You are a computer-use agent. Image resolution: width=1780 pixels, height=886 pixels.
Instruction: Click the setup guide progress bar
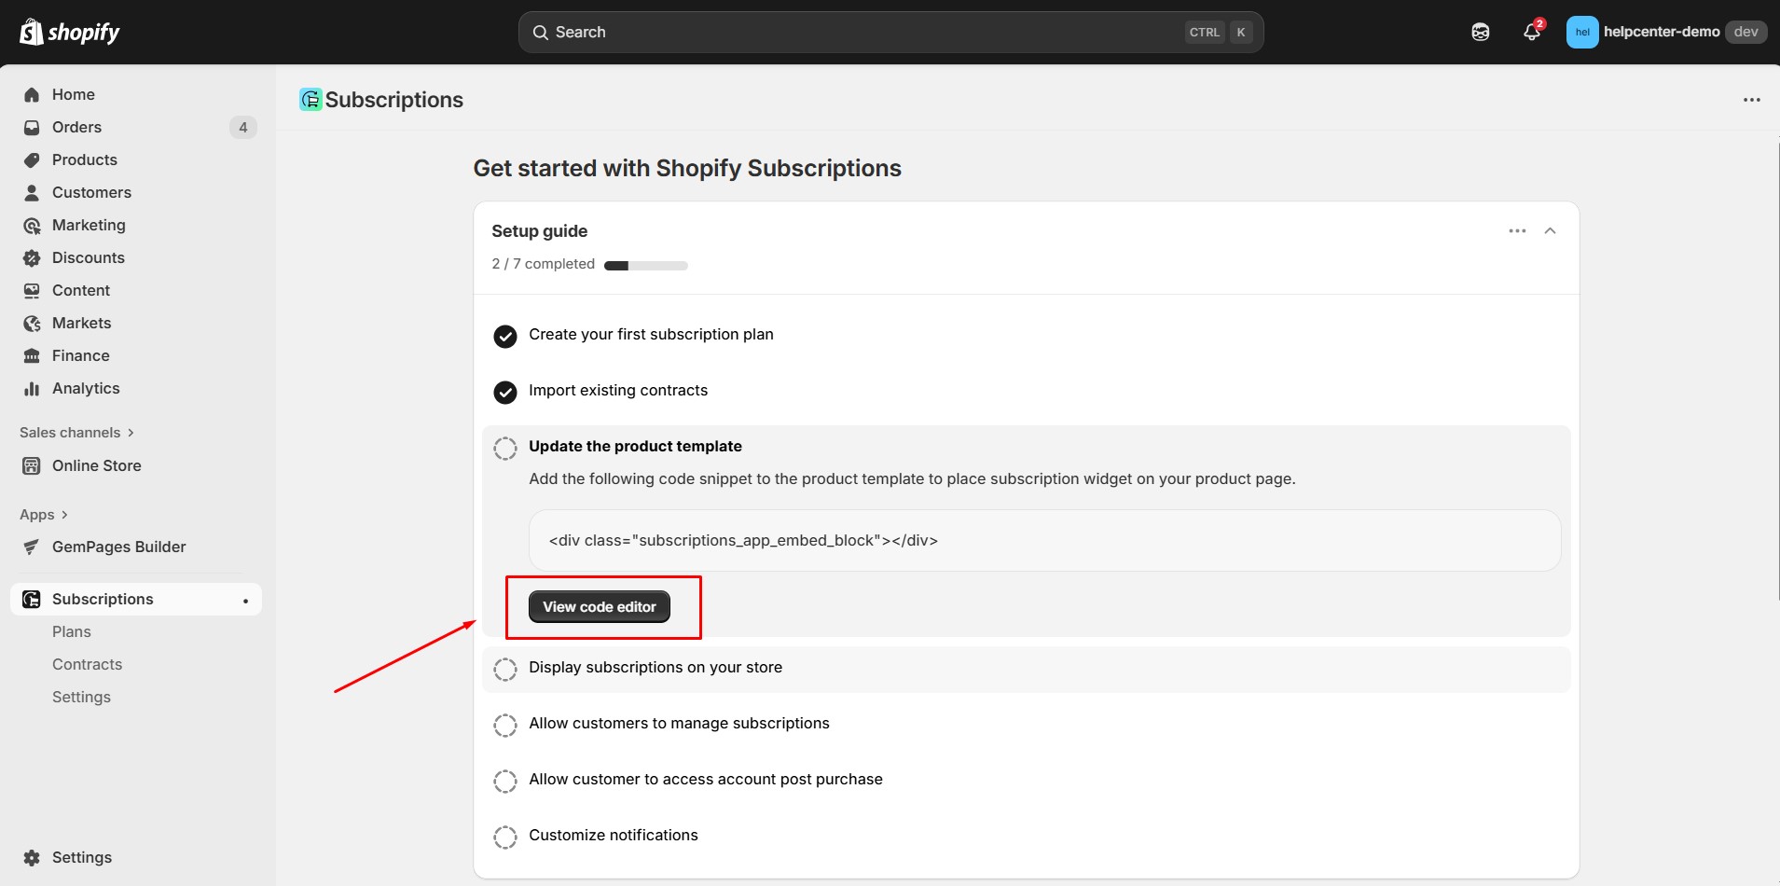coord(646,265)
